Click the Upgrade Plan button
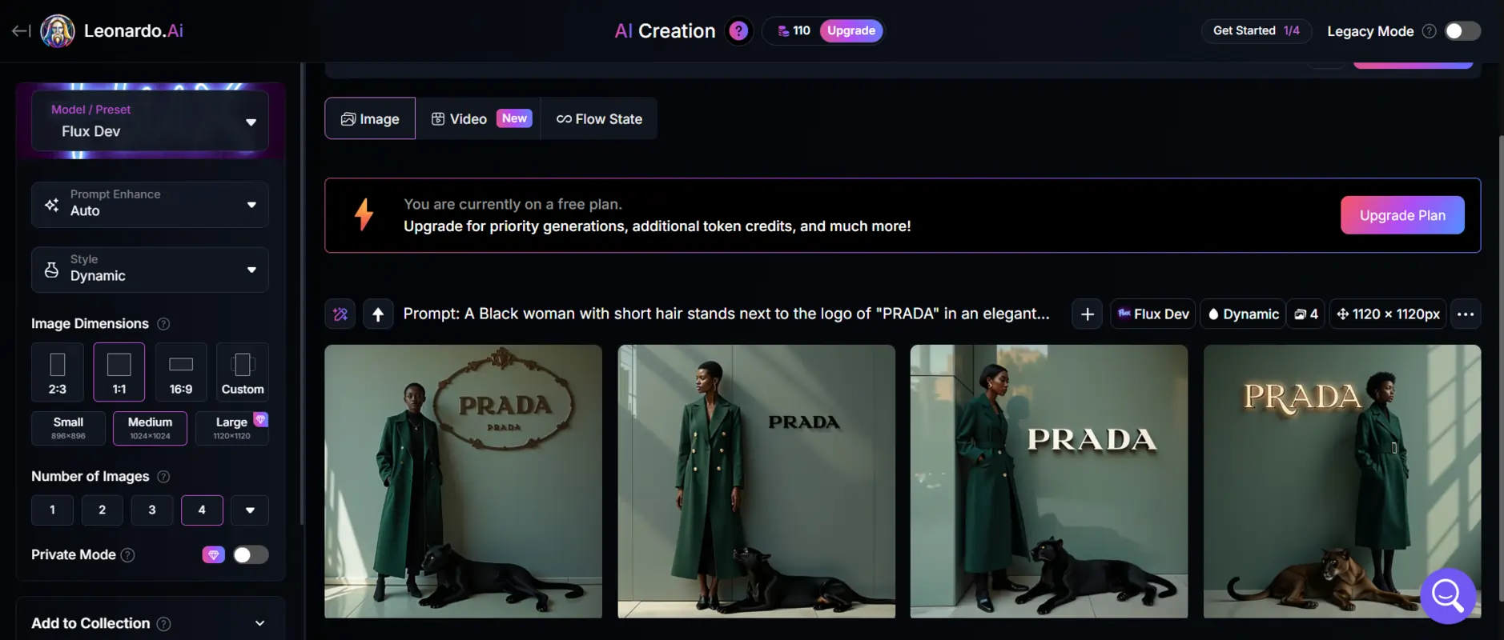Viewport: 1504px width, 640px height. click(x=1402, y=215)
